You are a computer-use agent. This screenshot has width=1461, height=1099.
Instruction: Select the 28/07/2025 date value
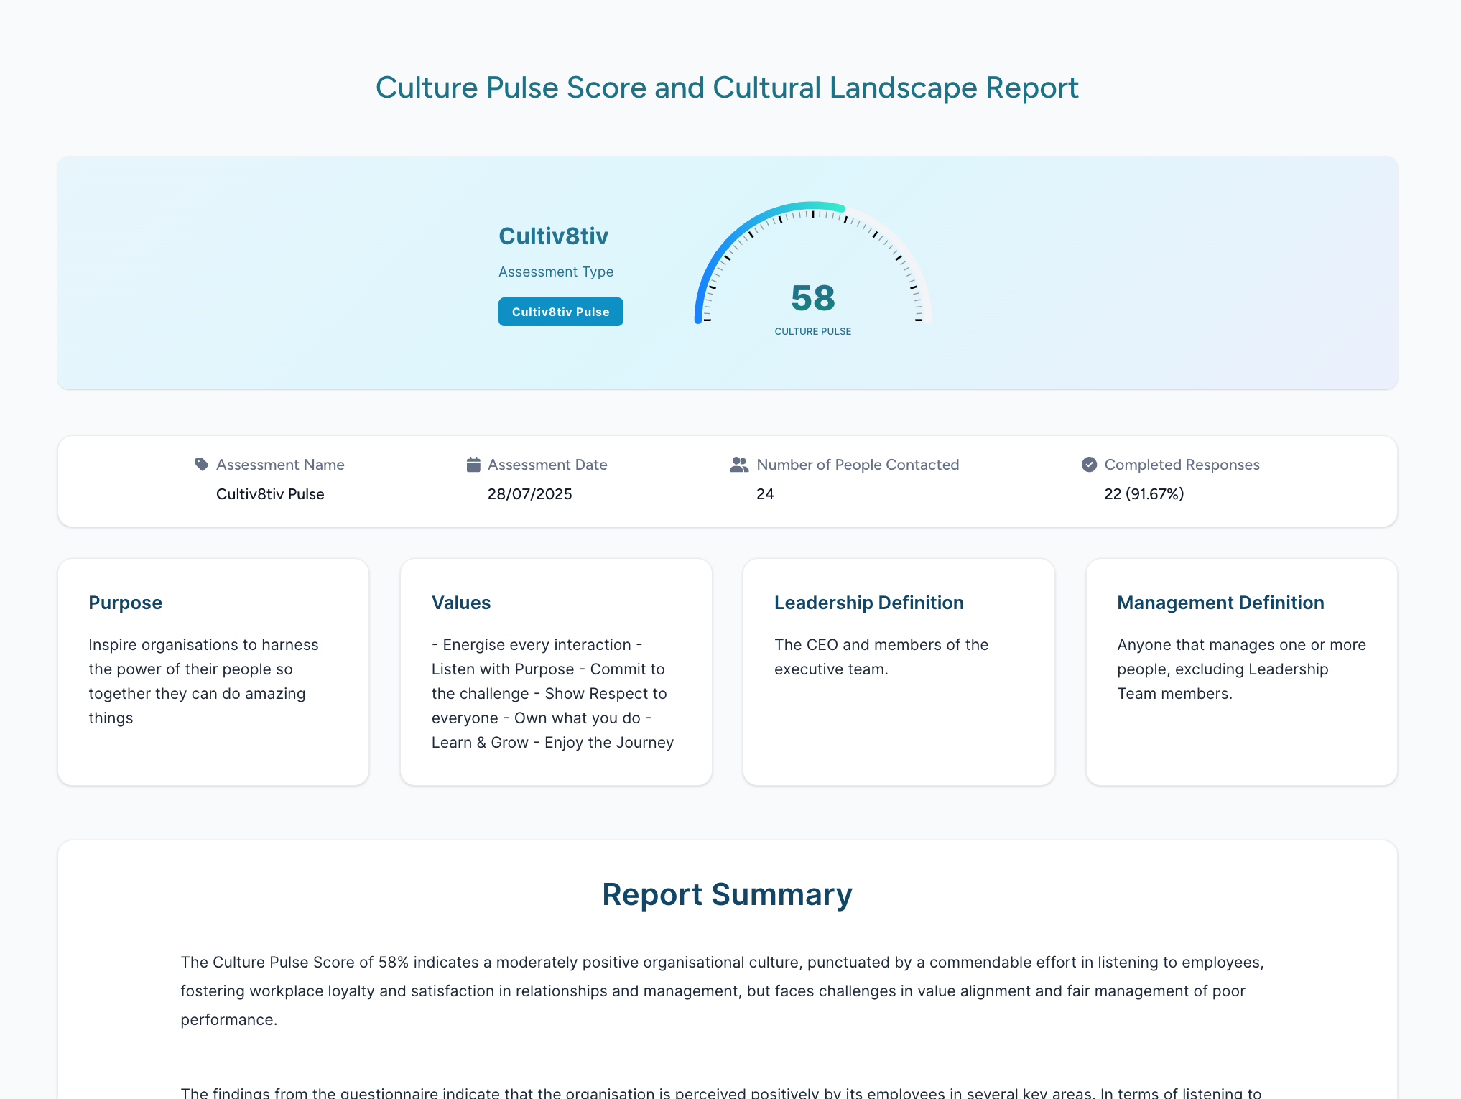[530, 494]
